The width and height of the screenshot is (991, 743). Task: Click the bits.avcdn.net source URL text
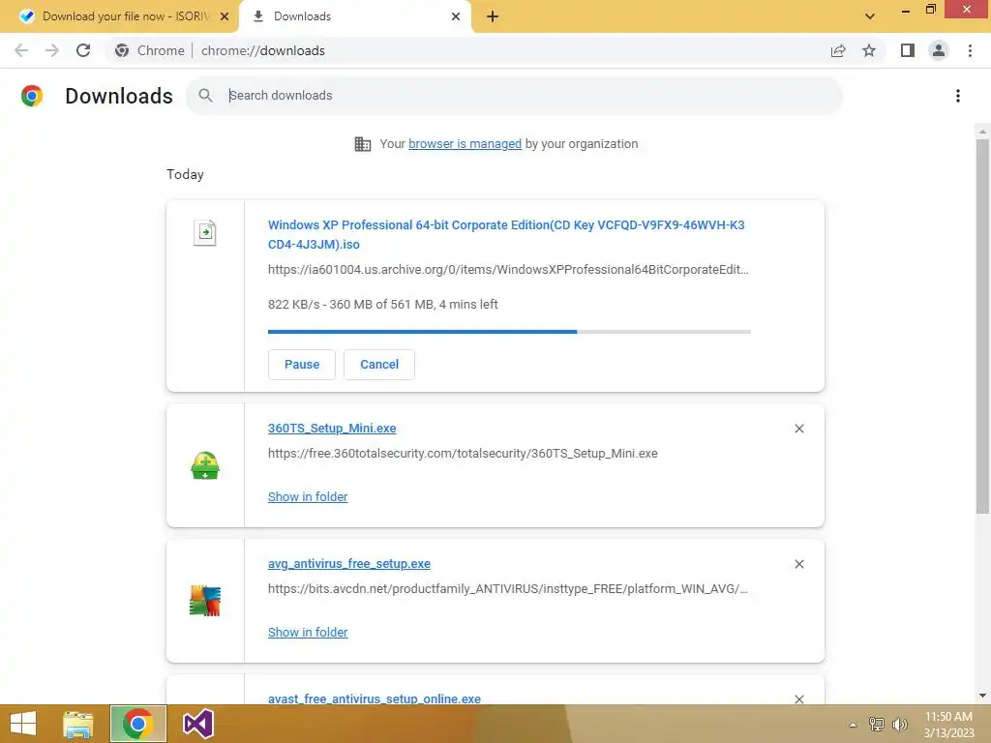[x=507, y=589]
